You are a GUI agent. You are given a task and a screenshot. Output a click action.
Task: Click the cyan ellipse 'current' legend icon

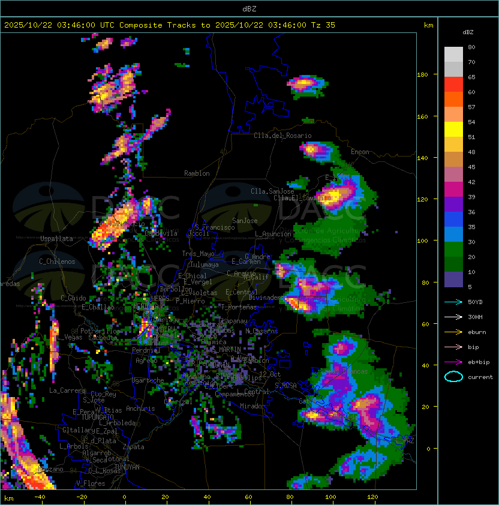click(453, 377)
